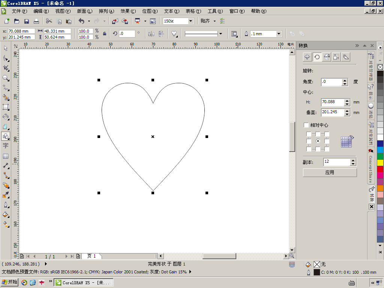Select the Shape edit tool

[x=6, y=58]
